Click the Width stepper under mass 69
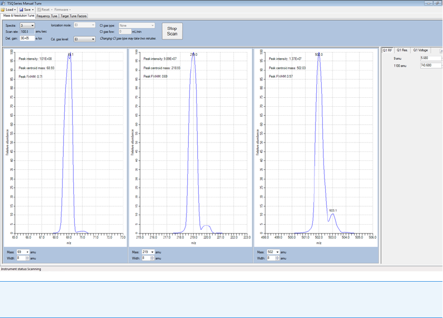The width and height of the screenshot is (443, 318). [x=27, y=258]
